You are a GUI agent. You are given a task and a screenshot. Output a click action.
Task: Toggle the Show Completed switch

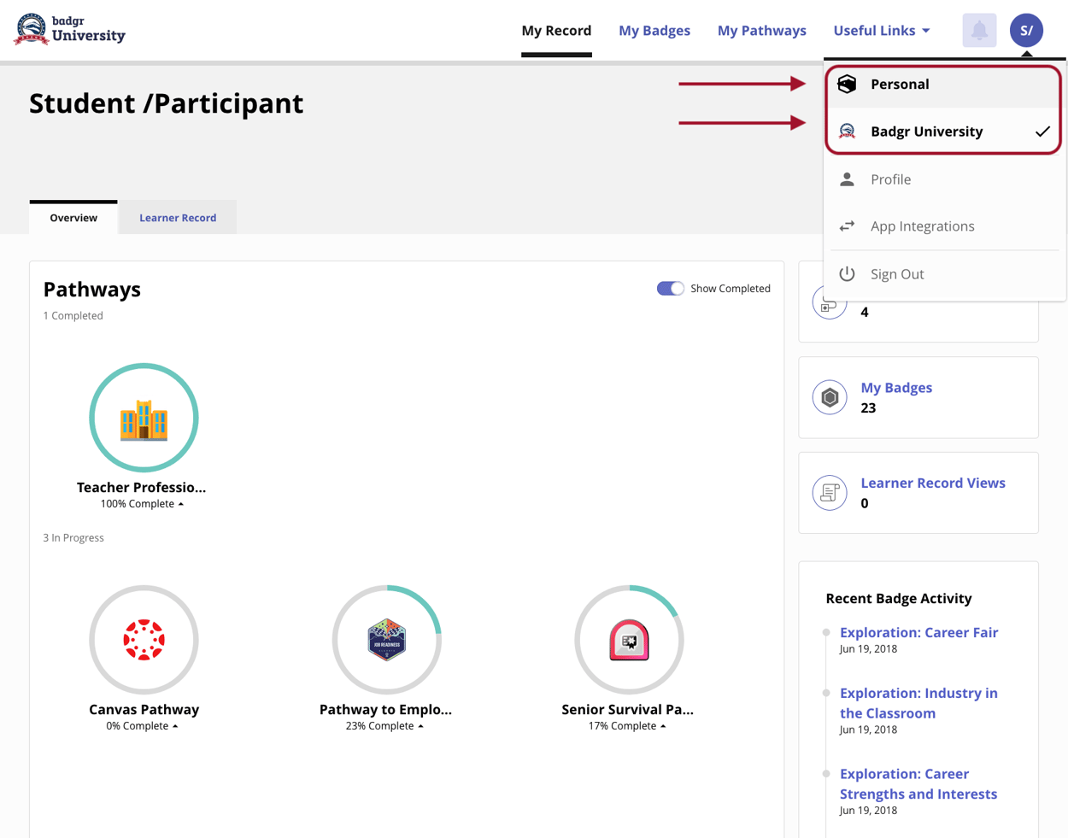pyautogui.click(x=671, y=289)
